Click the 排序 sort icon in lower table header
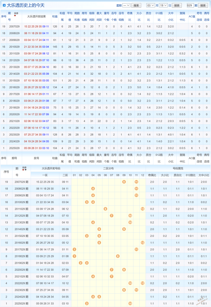The width and height of the screenshot is (211, 307). [x=24, y=169]
